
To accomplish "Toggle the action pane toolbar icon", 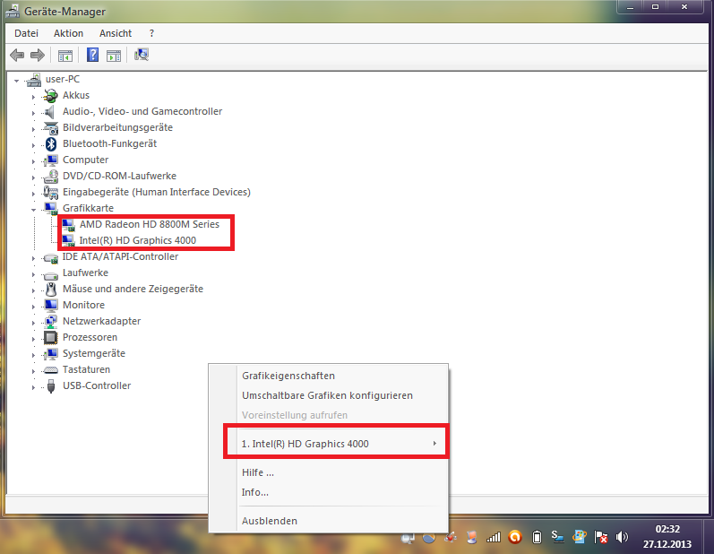I will (114, 56).
